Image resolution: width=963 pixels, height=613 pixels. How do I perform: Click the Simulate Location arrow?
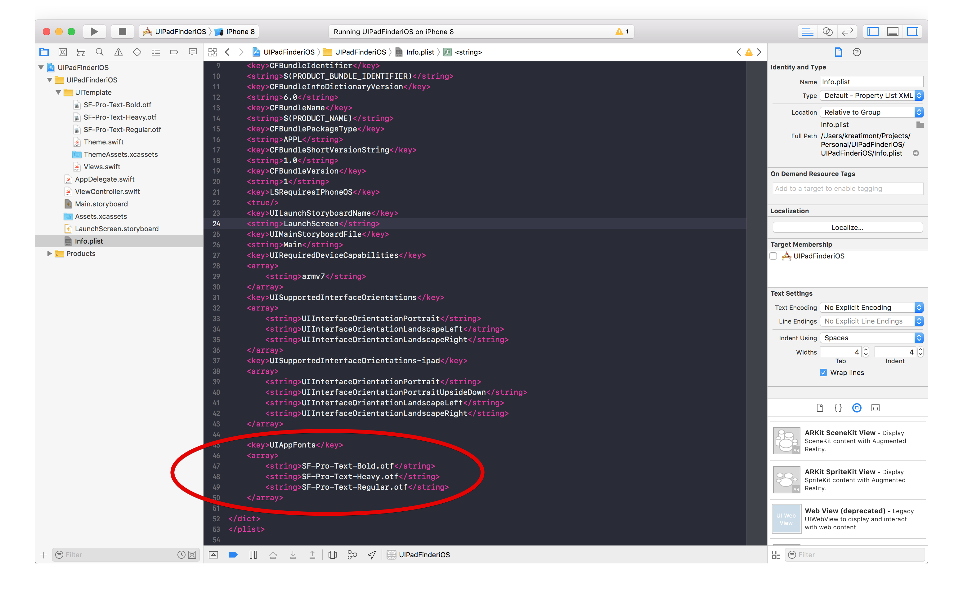(372, 555)
